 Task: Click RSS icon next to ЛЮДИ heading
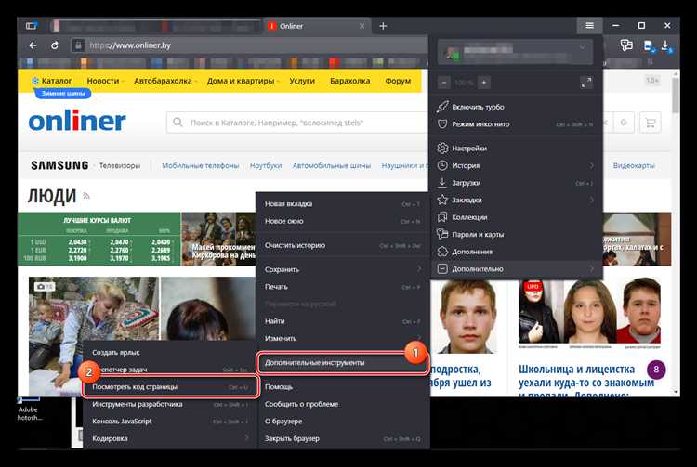pyautogui.click(x=86, y=196)
